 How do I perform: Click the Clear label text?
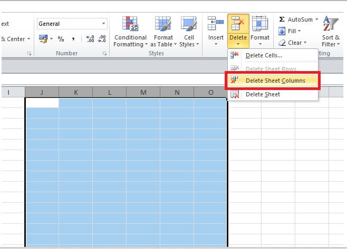295,43
